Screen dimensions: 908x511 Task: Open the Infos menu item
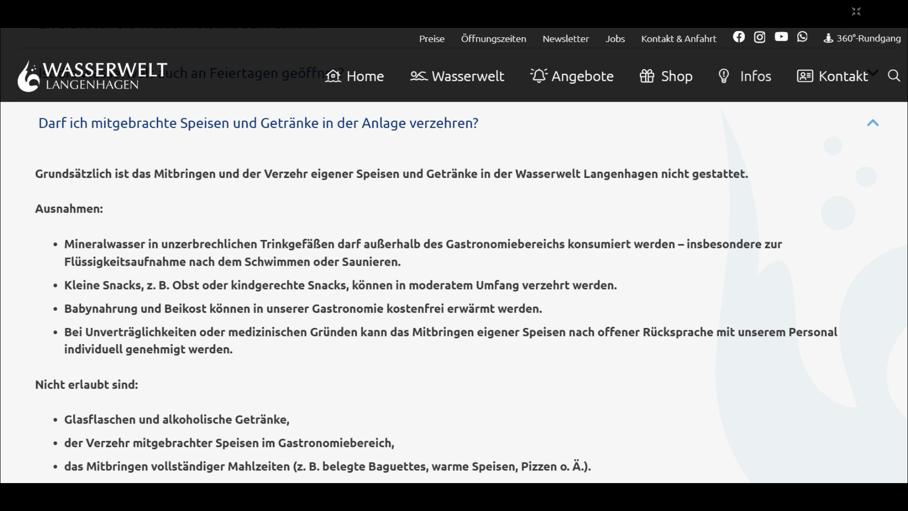745,76
